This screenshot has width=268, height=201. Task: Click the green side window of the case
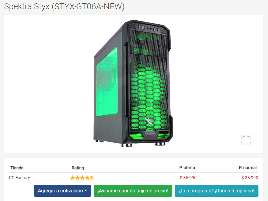[107, 82]
